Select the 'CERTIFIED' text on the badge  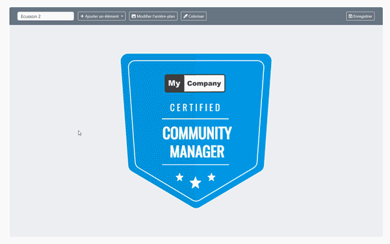pyautogui.click(x=195, y=108)
